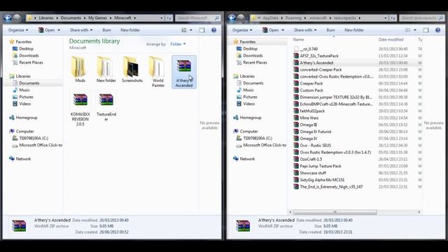
Task: Click help icon in left window toolbar
Action: click(x=213, y=30)
